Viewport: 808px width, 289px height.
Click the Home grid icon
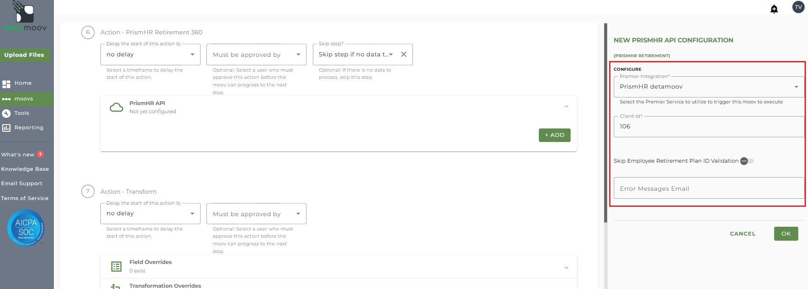tap(6, 83)
